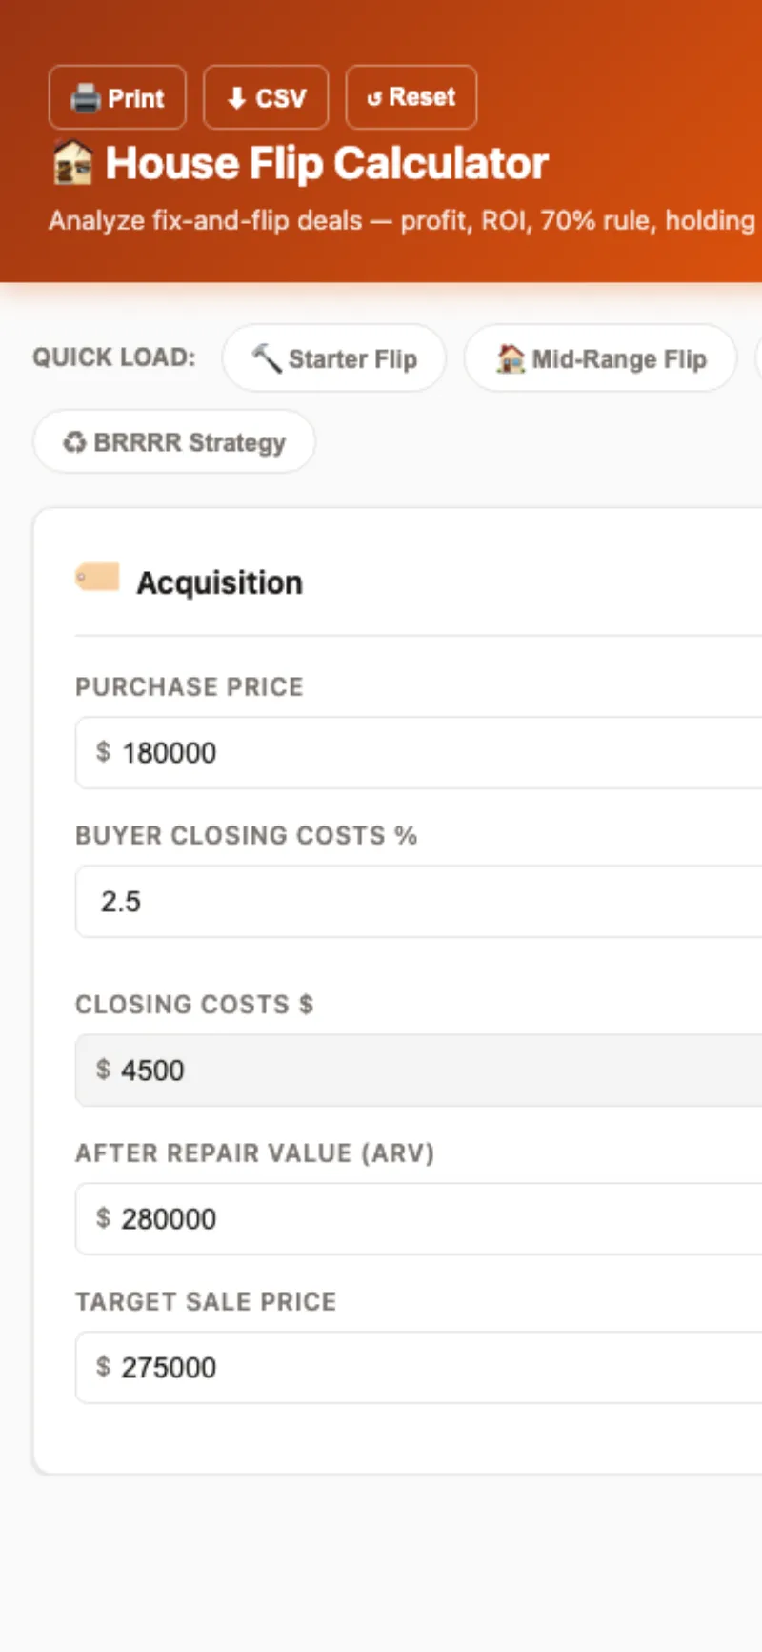
Task: Click the tag icon next to Acquisition
Action: click(x=97, y=578)
